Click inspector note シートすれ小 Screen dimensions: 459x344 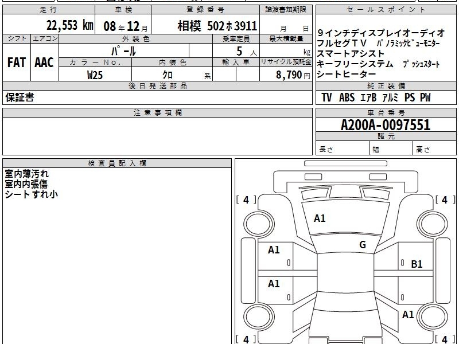pos(31,194)
